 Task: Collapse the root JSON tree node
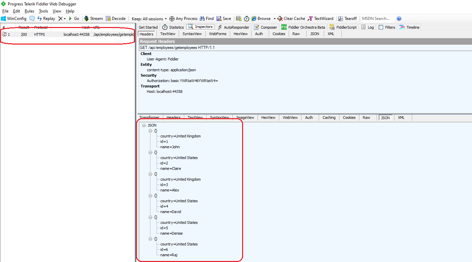tap(144, 125)
